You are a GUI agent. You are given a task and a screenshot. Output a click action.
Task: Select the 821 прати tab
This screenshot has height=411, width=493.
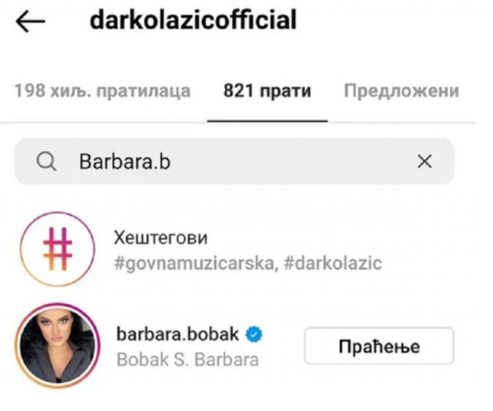pyautogui.click(x=267, y=91)
